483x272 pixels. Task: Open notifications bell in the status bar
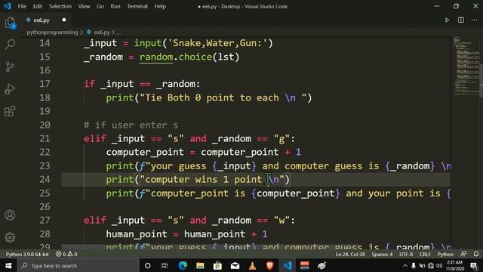tap(476, 254)
